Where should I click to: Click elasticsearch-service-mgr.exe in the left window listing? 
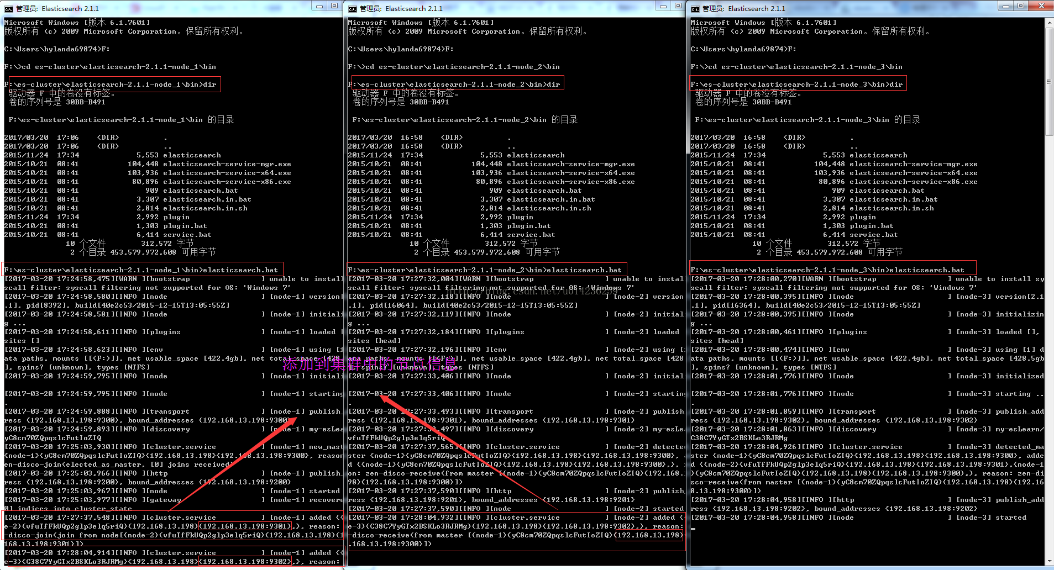pyautogui.click(x=227, y=164)
